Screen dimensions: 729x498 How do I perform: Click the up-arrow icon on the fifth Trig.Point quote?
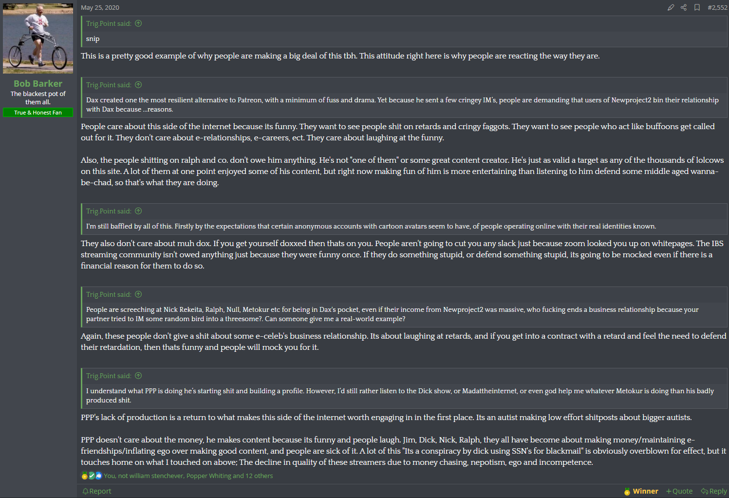pos(138,376)
